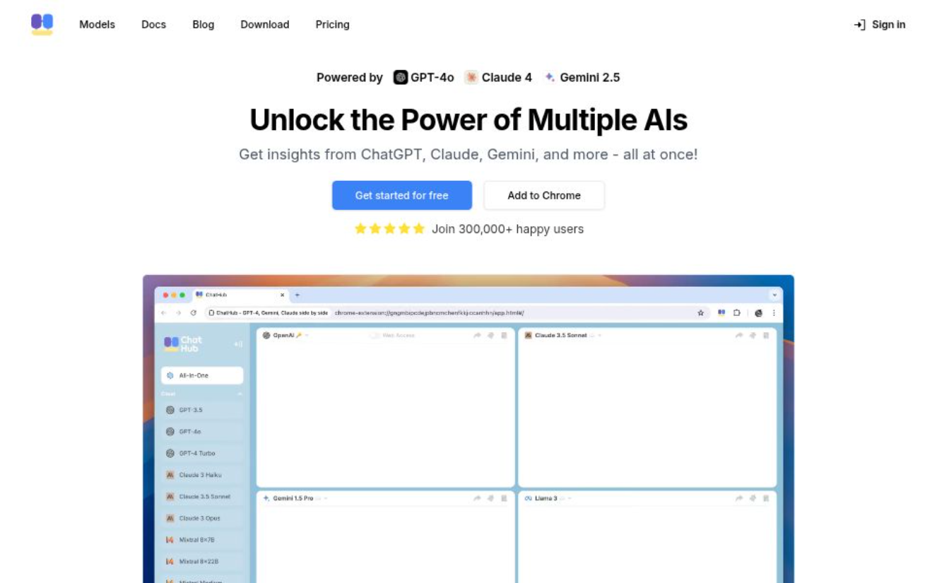Click the sidebar collapse icon beside Chat Hub

click(238, 344)
